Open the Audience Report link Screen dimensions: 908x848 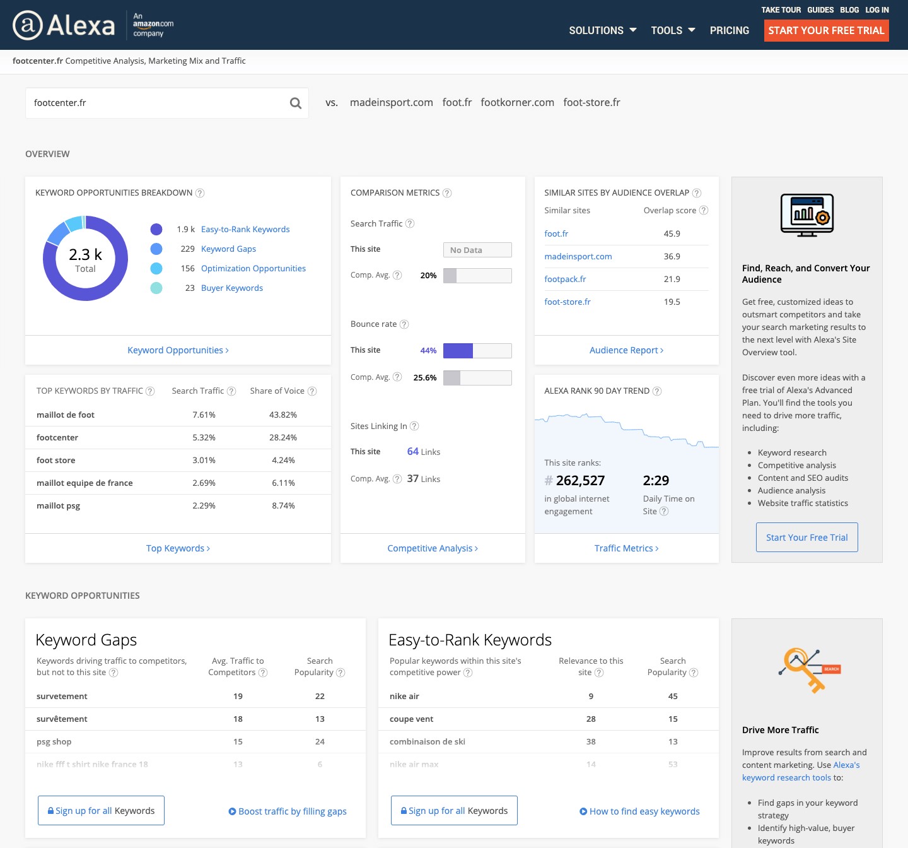pyautogui.click(x=626, y=350)
